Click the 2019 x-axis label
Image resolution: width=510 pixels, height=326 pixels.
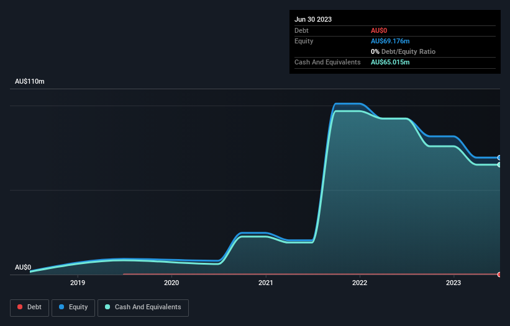click(x=78, y=283)
